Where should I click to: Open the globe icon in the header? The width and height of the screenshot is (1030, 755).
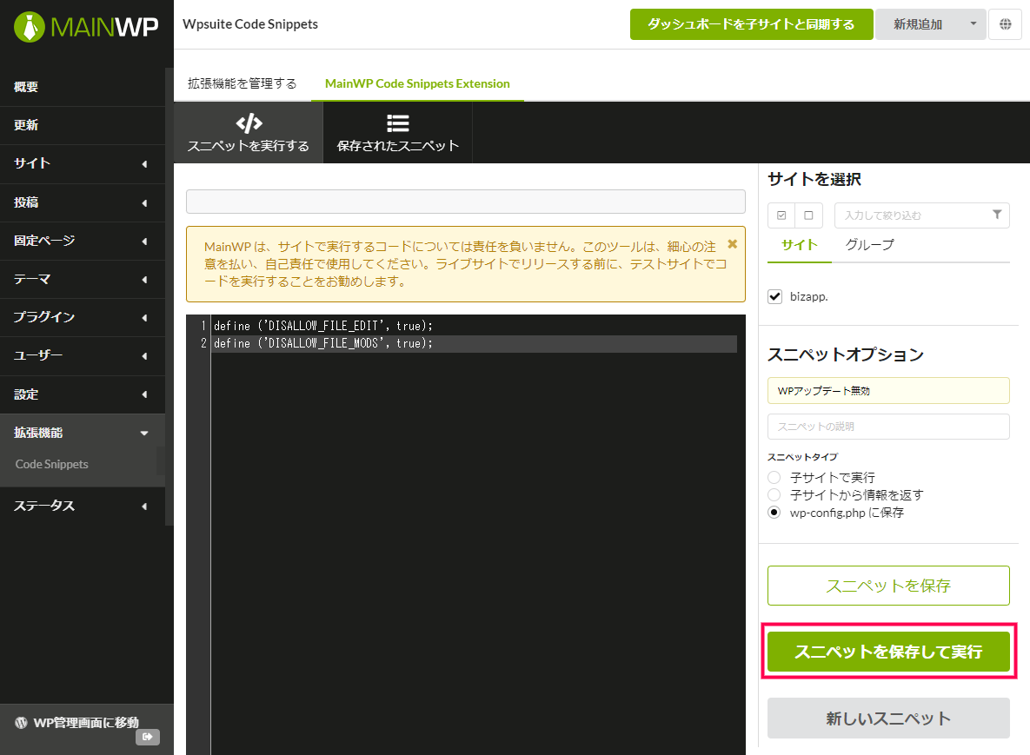pyautogui.click(x=1005, y=24)
